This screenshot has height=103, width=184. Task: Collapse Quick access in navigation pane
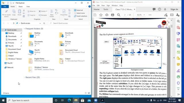[x=3, y=30]
